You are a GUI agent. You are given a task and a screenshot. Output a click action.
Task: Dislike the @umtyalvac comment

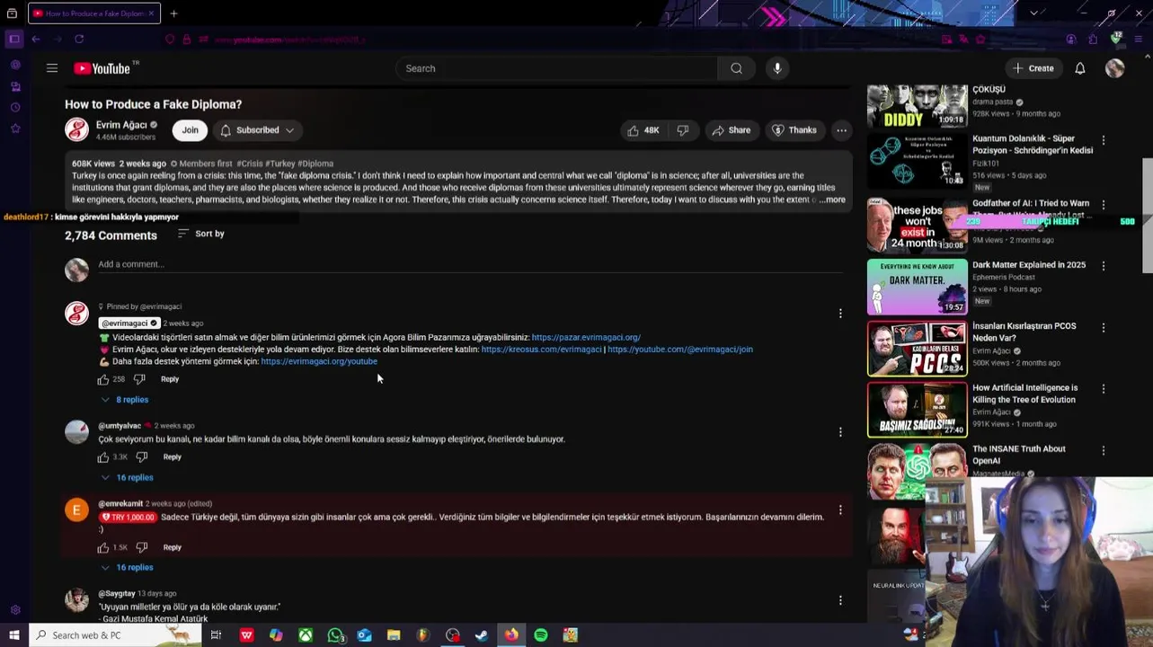pos(141,457)
